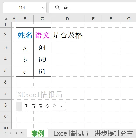Select row 3 header
The height and width of the screenshot is (138, 136).
point(6,47)
